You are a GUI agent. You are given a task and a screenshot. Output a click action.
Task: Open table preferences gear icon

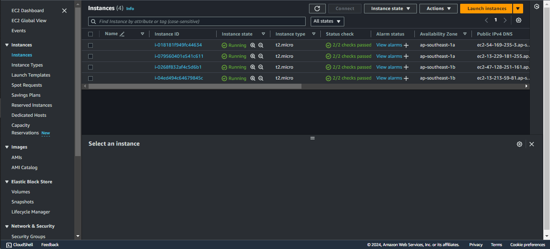pyautogui.click(x=519, y=20)
